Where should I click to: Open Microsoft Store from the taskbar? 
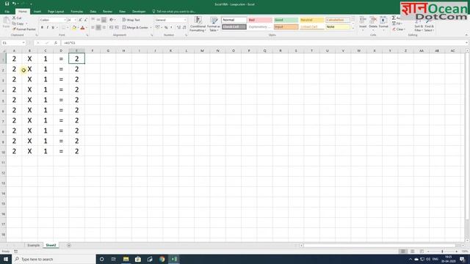coord(138,259)
